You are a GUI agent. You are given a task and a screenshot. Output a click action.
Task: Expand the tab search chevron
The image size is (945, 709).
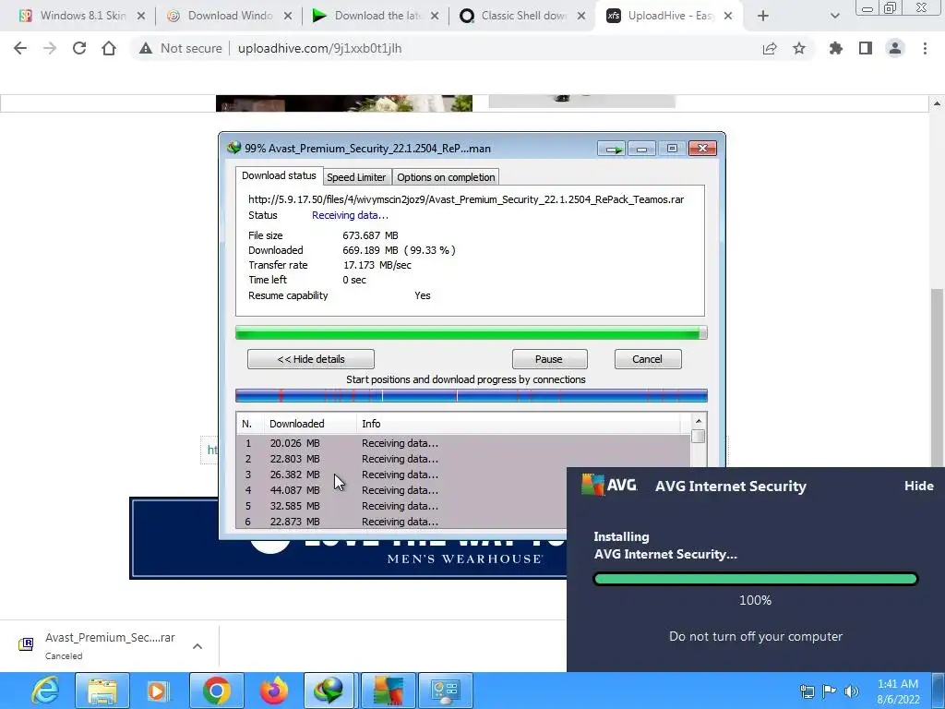(x=834, y=16)
